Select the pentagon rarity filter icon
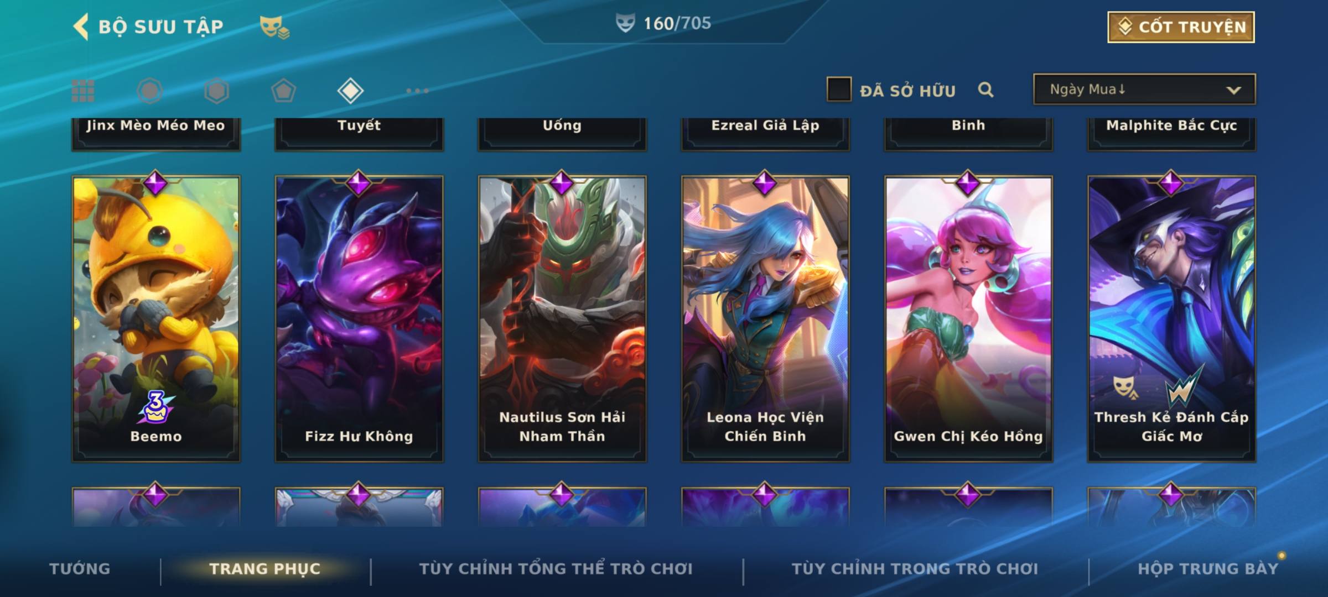 click(x=283, y=91)
